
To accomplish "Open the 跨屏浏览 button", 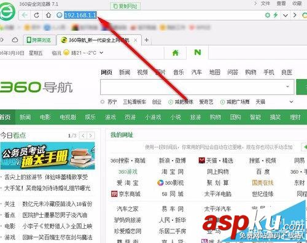I will (x=39, y=40).
